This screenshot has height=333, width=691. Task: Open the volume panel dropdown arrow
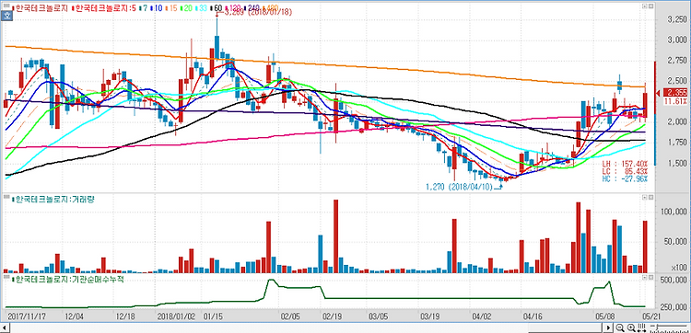(645, 197)
